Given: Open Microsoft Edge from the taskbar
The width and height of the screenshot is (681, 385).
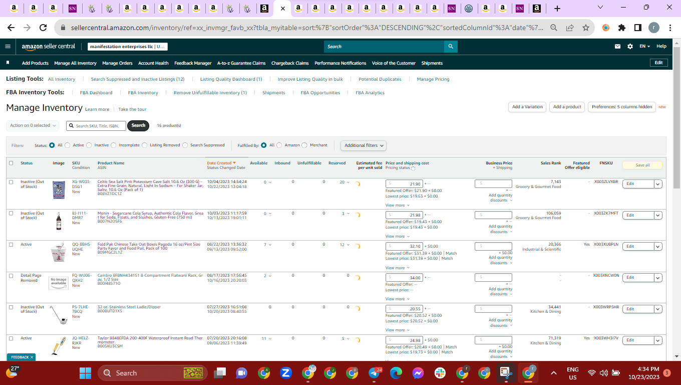Looking at the screenshot, I should [x=396, y=373].
